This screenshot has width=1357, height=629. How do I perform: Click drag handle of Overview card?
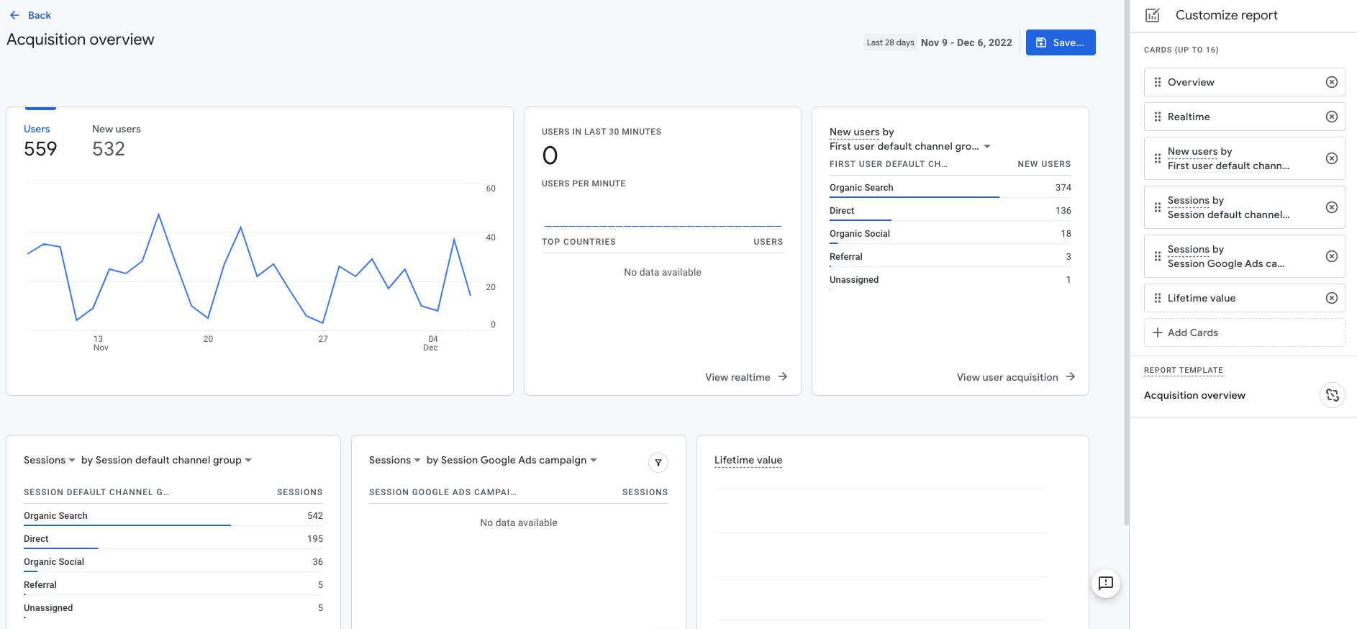pos(1157,82)
